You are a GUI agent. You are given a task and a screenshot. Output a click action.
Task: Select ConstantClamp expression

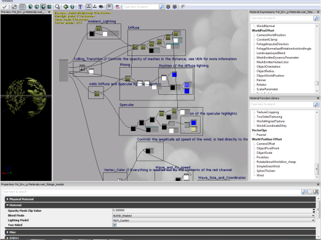tap(267, 39)
